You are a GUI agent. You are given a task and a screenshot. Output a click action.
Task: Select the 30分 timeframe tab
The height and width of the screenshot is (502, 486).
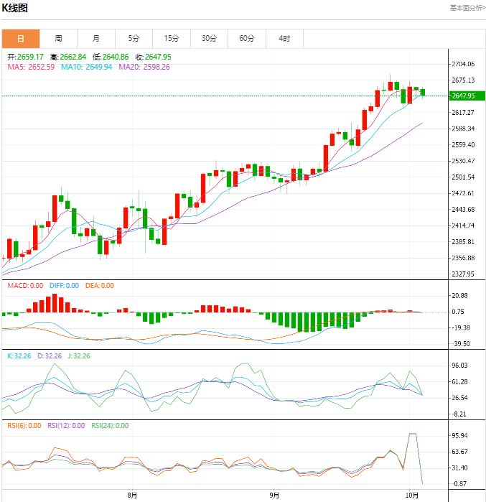pyautogui.click(x=209, y=38)
